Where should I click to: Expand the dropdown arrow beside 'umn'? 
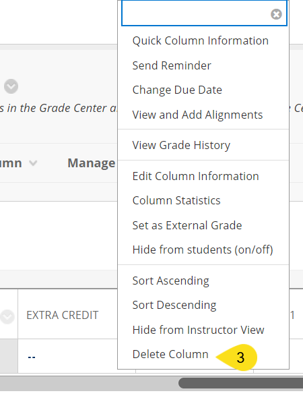33,163
